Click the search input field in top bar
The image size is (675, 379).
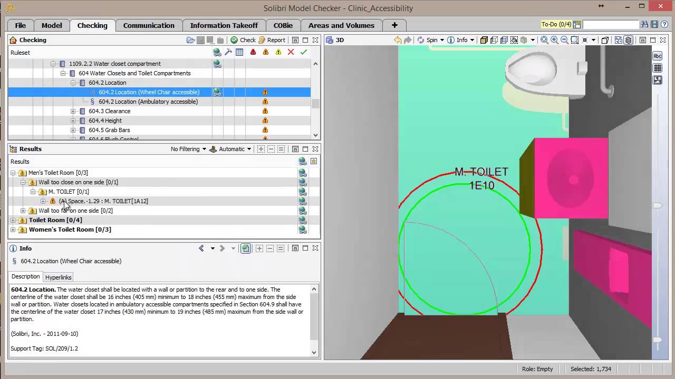pyautogui.click(x=611, y=24)
